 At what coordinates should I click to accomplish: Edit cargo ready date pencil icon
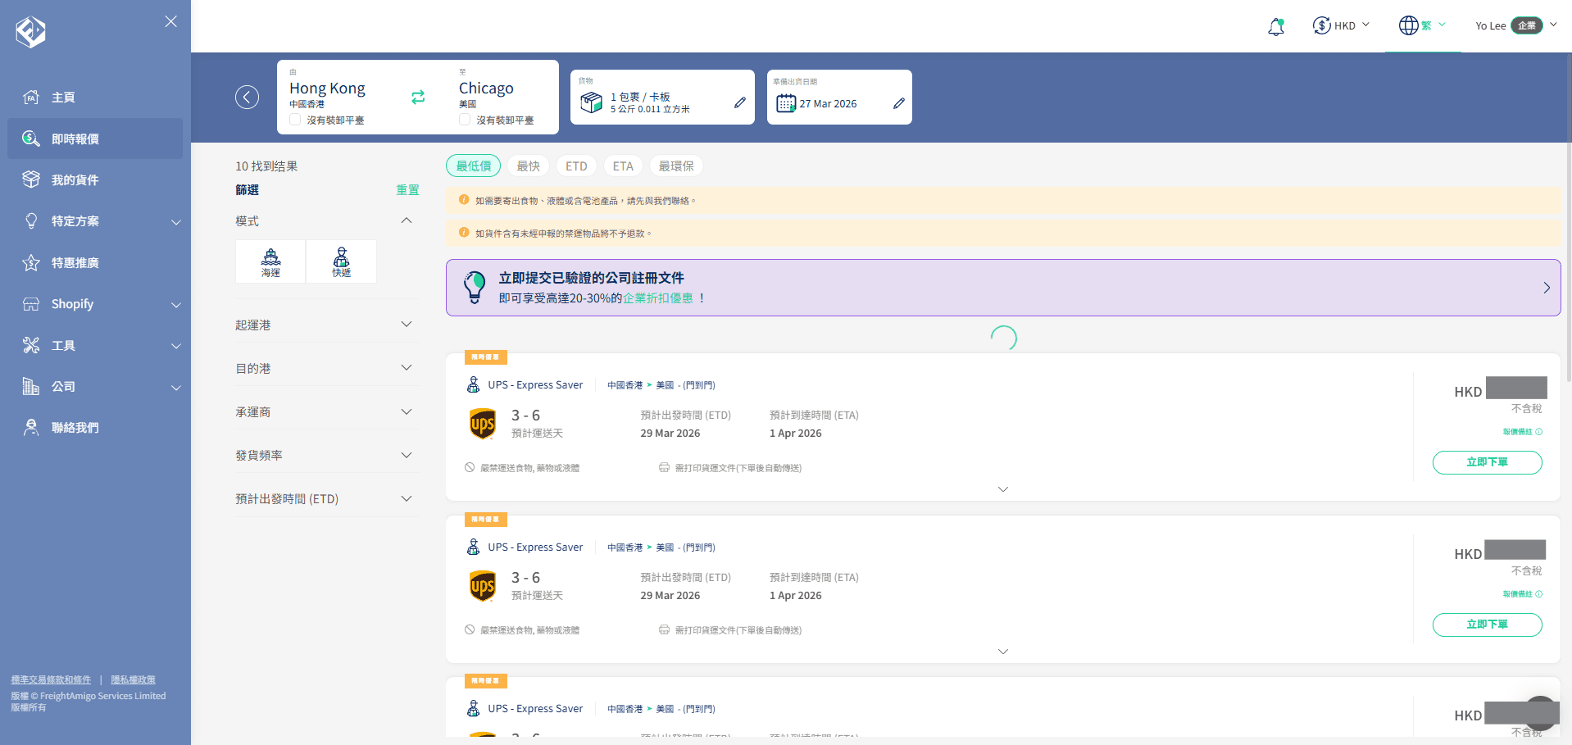pyautogui.click(x=898, y=103)
